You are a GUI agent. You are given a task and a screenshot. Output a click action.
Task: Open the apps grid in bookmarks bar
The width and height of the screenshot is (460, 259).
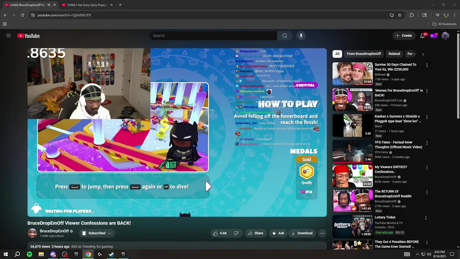click(5, 24)
